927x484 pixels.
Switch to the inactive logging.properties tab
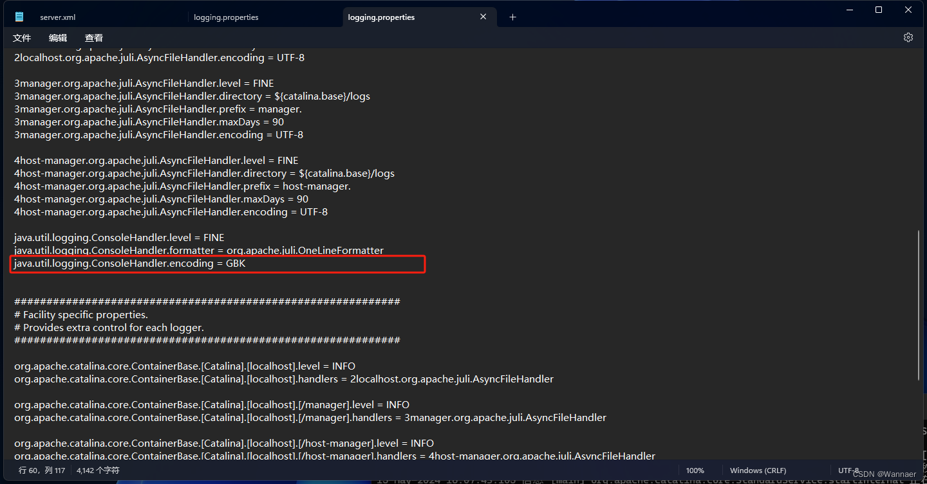point(226,17)
